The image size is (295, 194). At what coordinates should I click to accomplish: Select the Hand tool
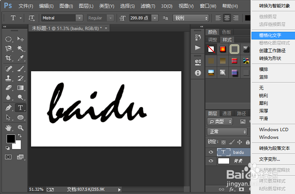pos(8,128)
